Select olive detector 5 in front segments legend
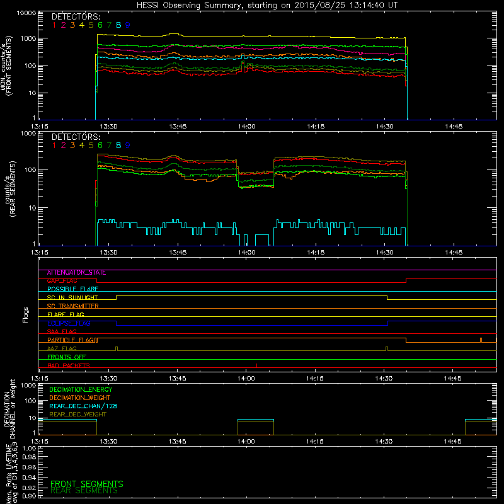This screenshot has height=504, width=504. (91, 25)
